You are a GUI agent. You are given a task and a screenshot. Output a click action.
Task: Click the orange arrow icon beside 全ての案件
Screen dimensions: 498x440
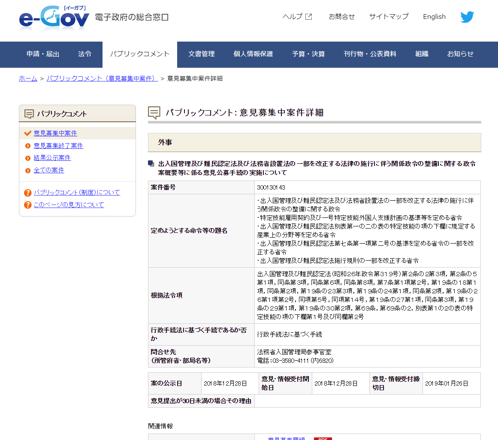coord(28,171)
